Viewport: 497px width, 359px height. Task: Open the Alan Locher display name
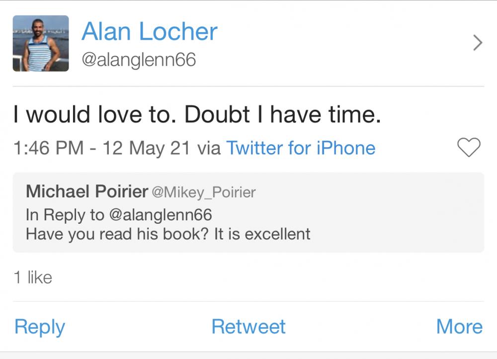click(149, 31)
